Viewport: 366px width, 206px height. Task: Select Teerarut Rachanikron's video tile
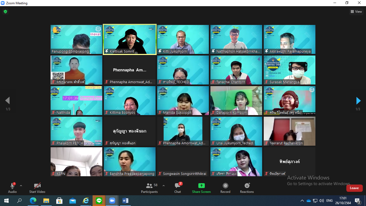[290, 131]
